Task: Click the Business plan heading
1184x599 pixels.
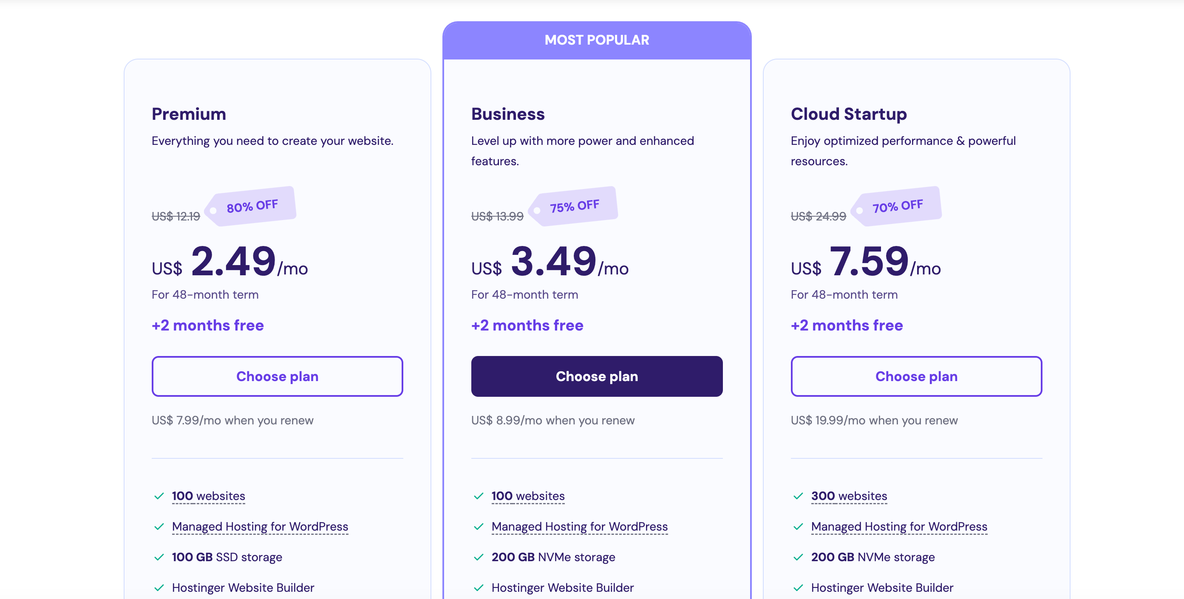Action: (x=507, y=114)
